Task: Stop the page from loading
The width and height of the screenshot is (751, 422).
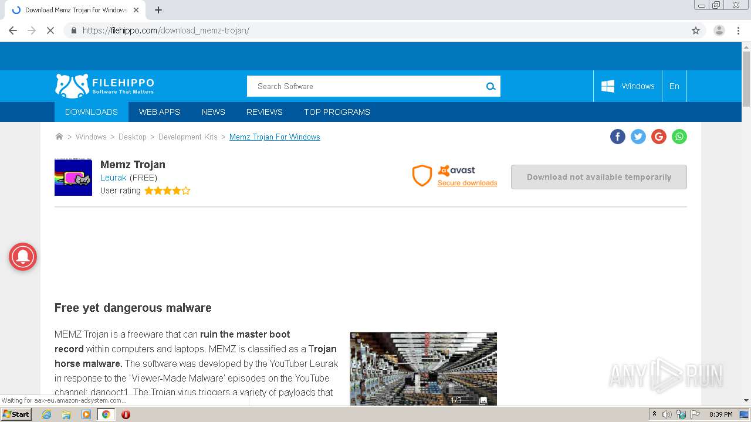Action: 50,30
